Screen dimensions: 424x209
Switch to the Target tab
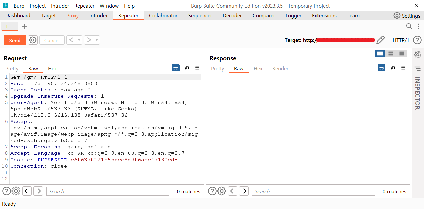point(49,16)
